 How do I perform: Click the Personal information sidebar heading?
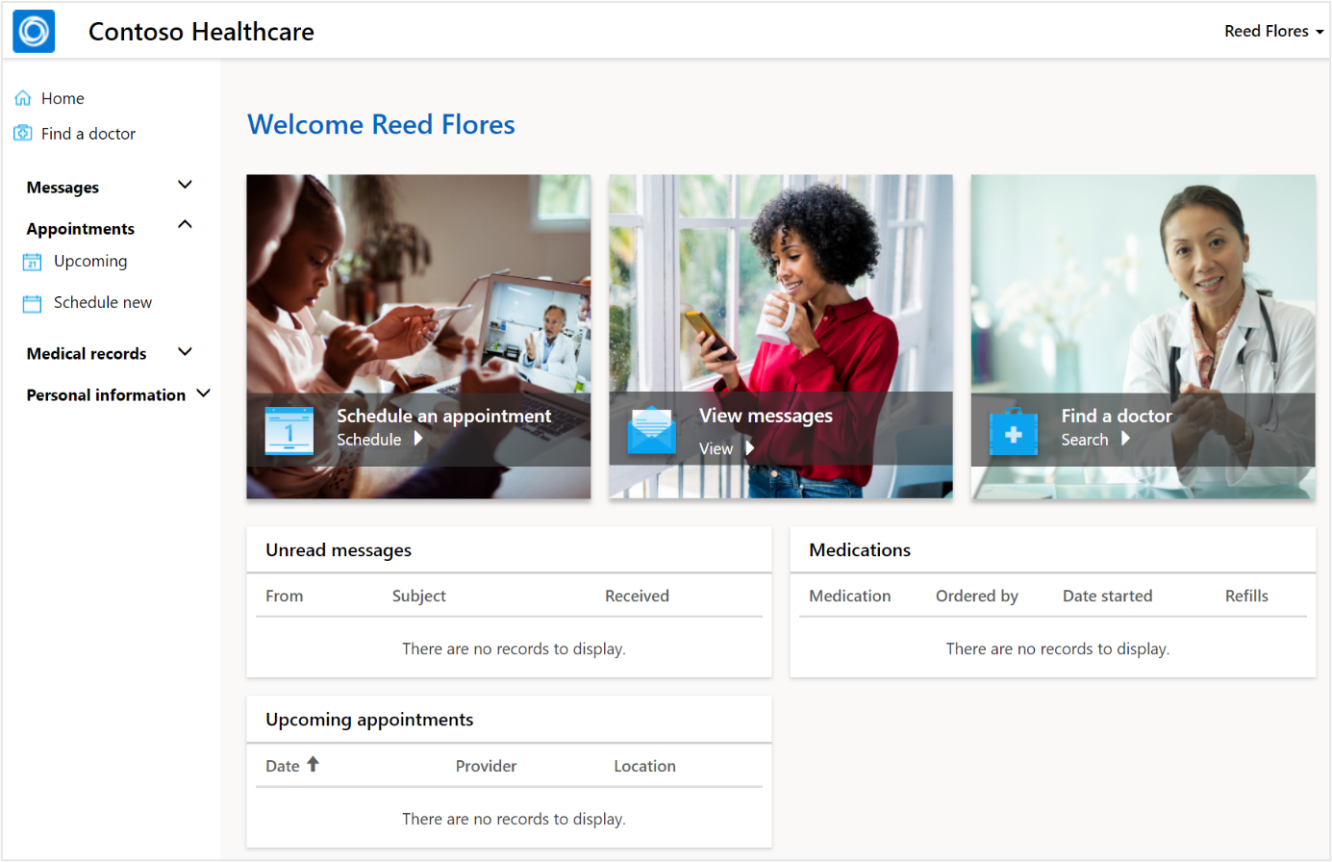(x=106, y=395)
